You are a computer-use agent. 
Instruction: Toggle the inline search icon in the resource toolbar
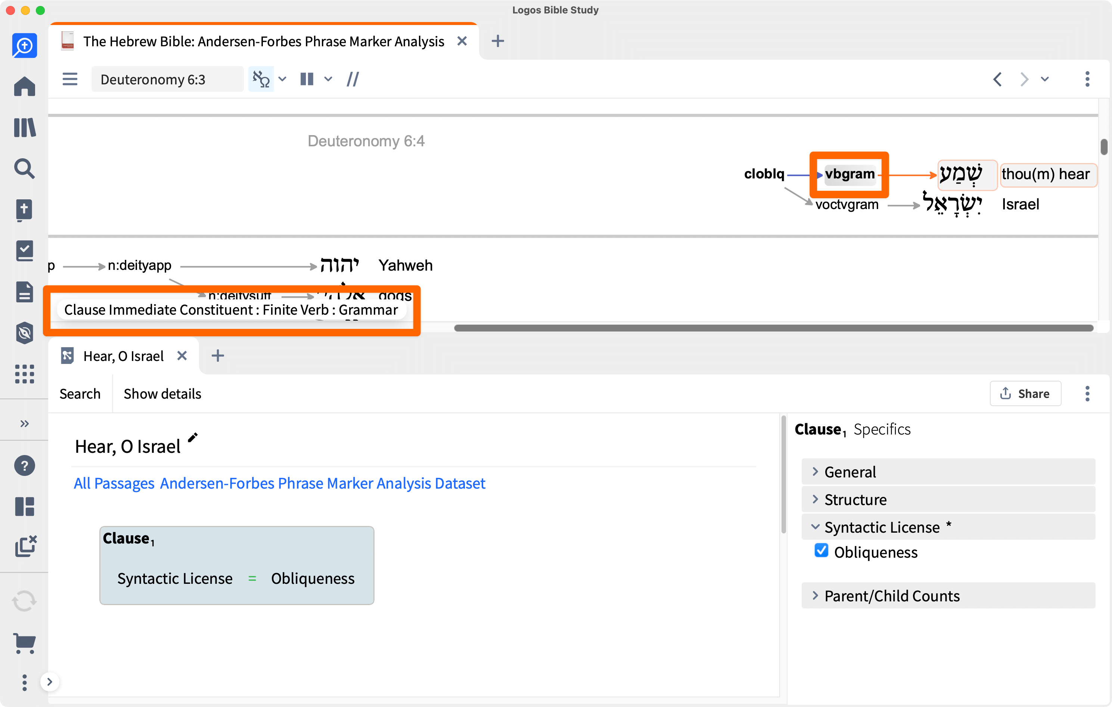(x=261, y=79)
